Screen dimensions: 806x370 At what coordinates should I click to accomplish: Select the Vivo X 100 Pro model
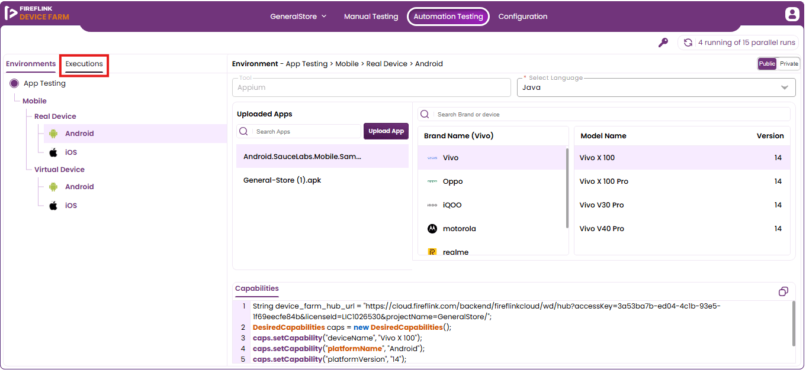(682, 181)
